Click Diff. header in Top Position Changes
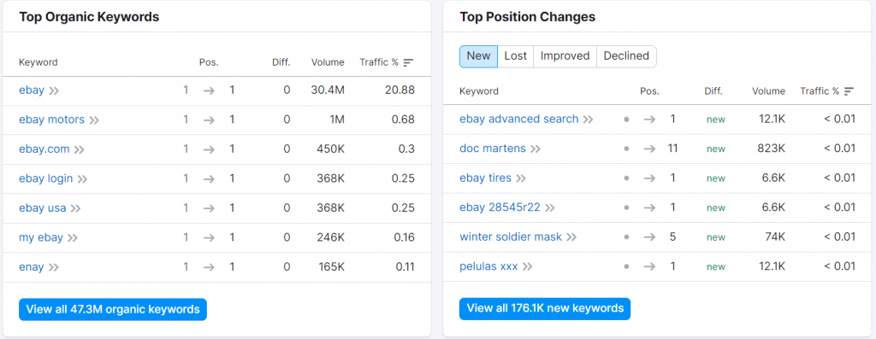The image size is (876, 339). [713, 91]
